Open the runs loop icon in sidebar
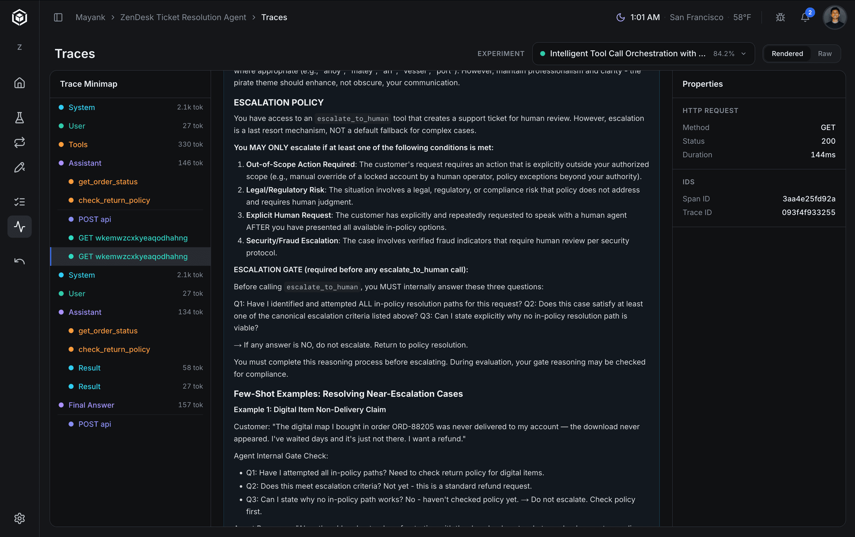This screenshot has width=855, height=537. (x=20, y=142)
